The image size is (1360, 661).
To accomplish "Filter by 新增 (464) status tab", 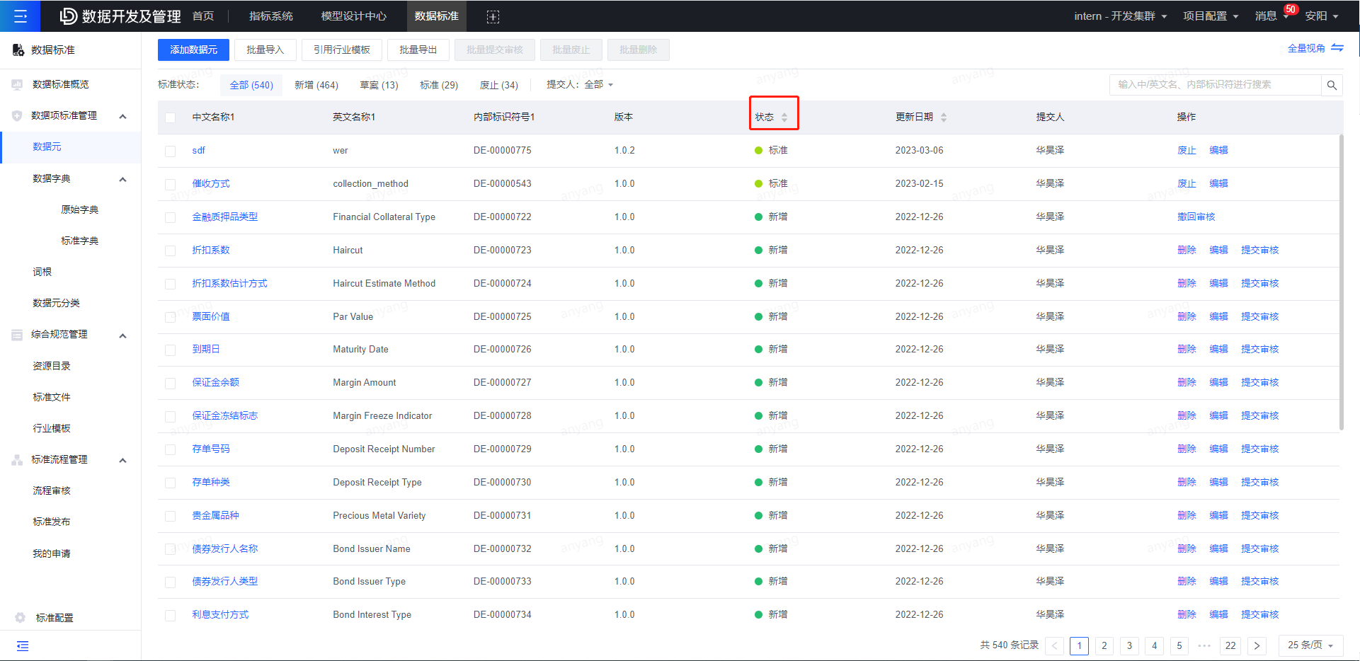I will click(316, 85).
